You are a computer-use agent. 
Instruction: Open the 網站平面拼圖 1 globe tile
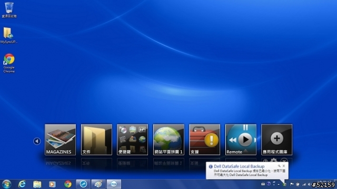tap(168, 140)
